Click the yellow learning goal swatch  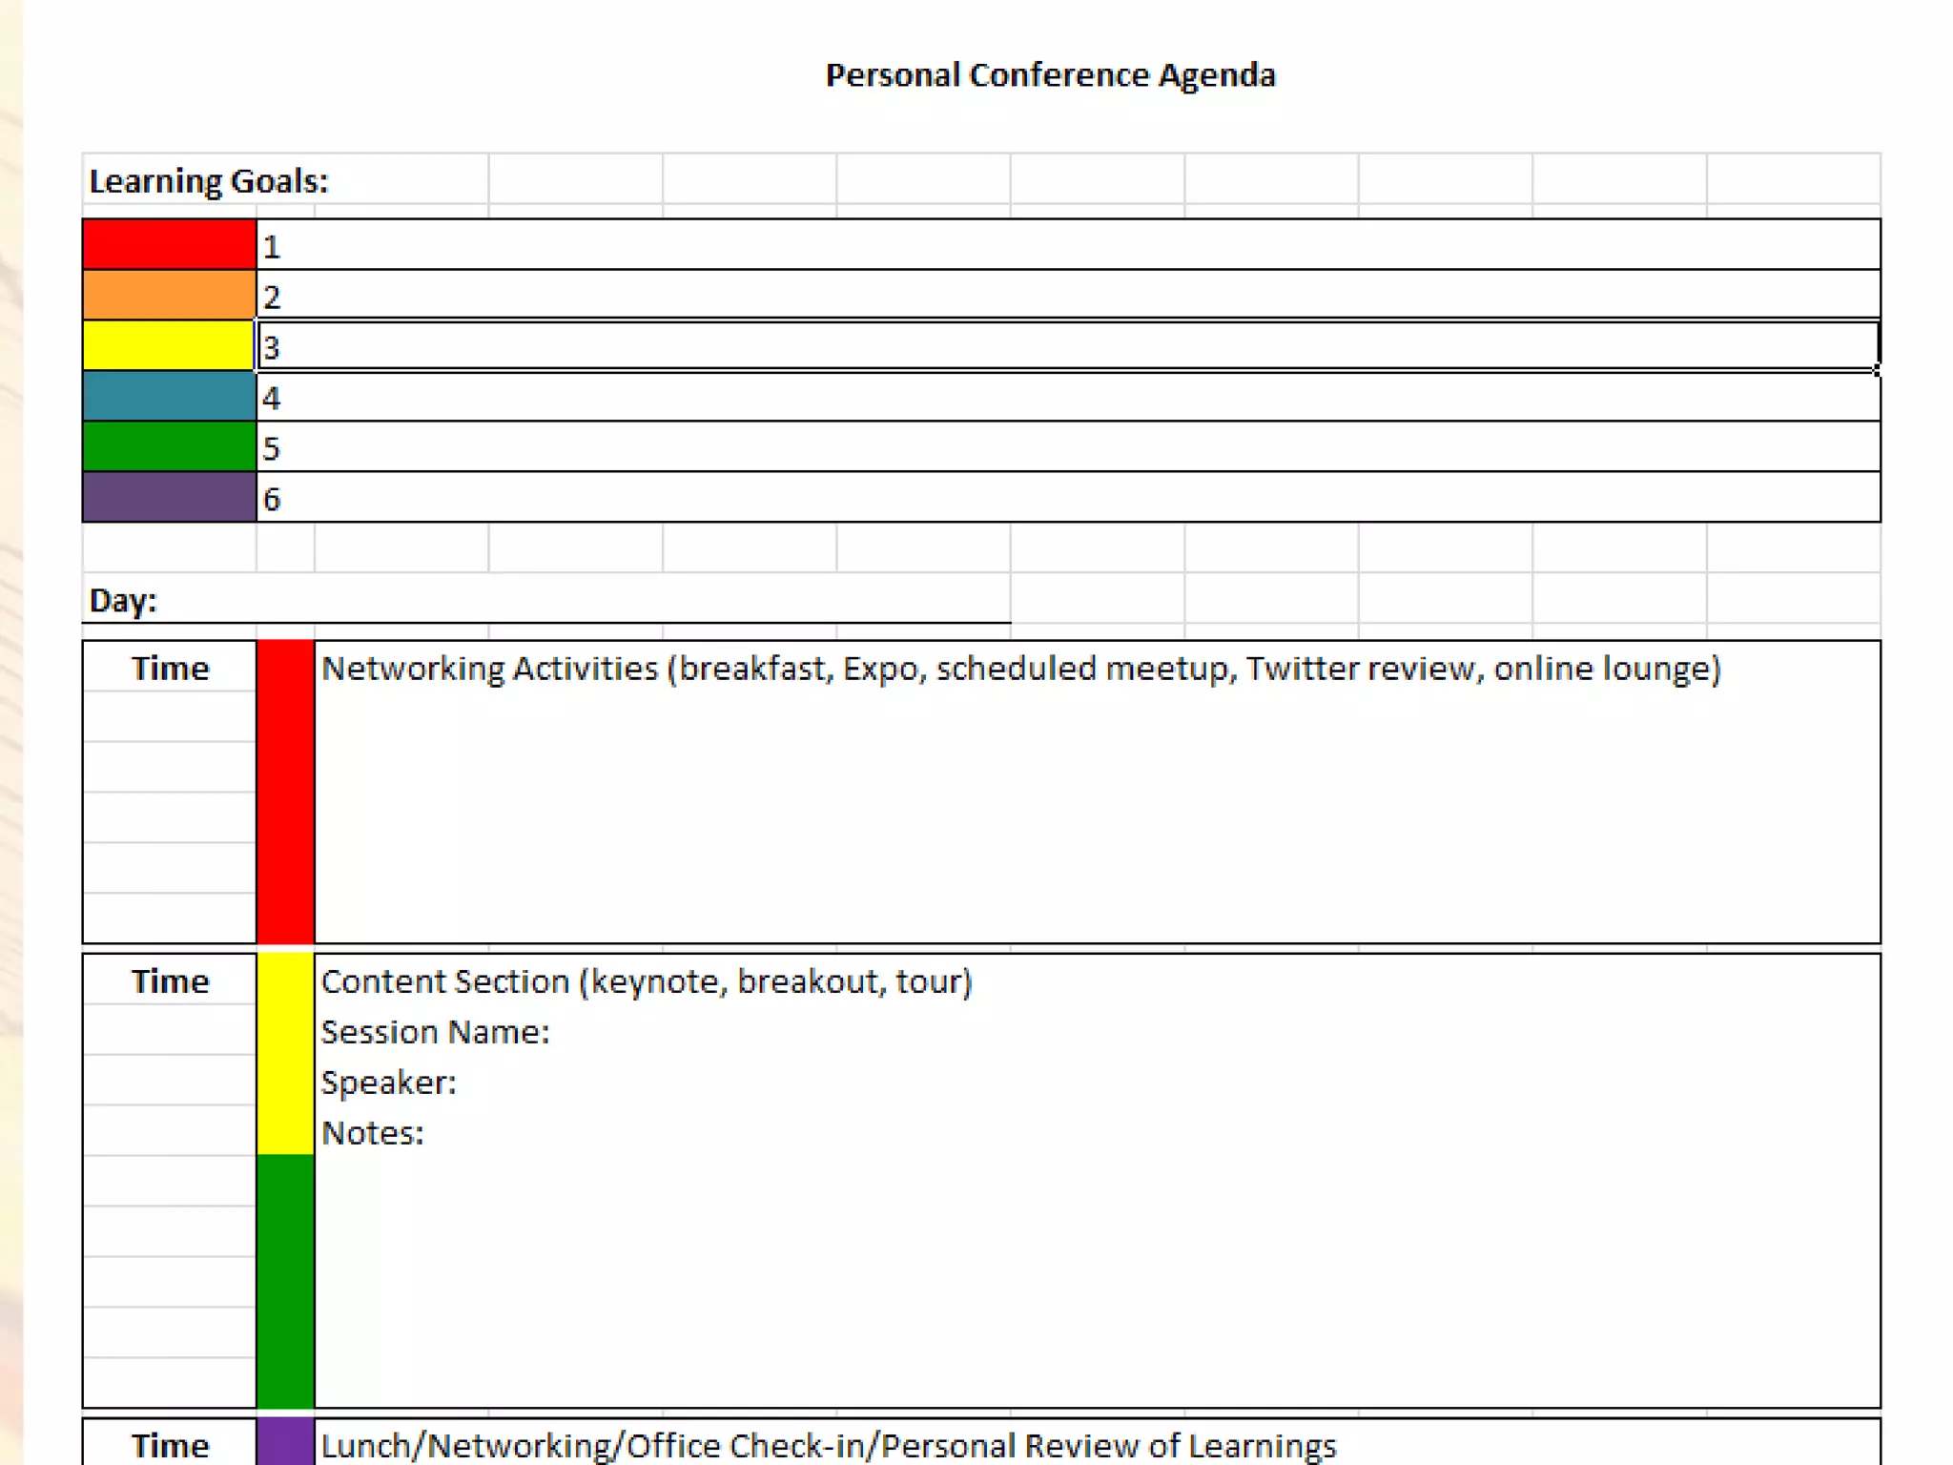click(x=169, y=345)
